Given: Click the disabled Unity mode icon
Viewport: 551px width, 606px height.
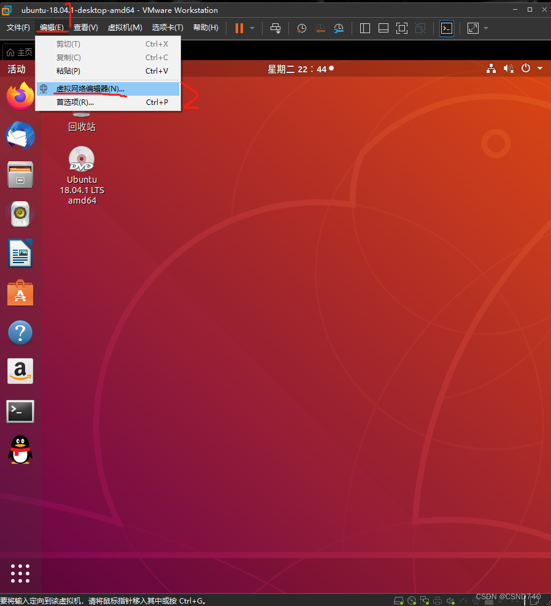Looking at the screenshot, I should [420, 28].
